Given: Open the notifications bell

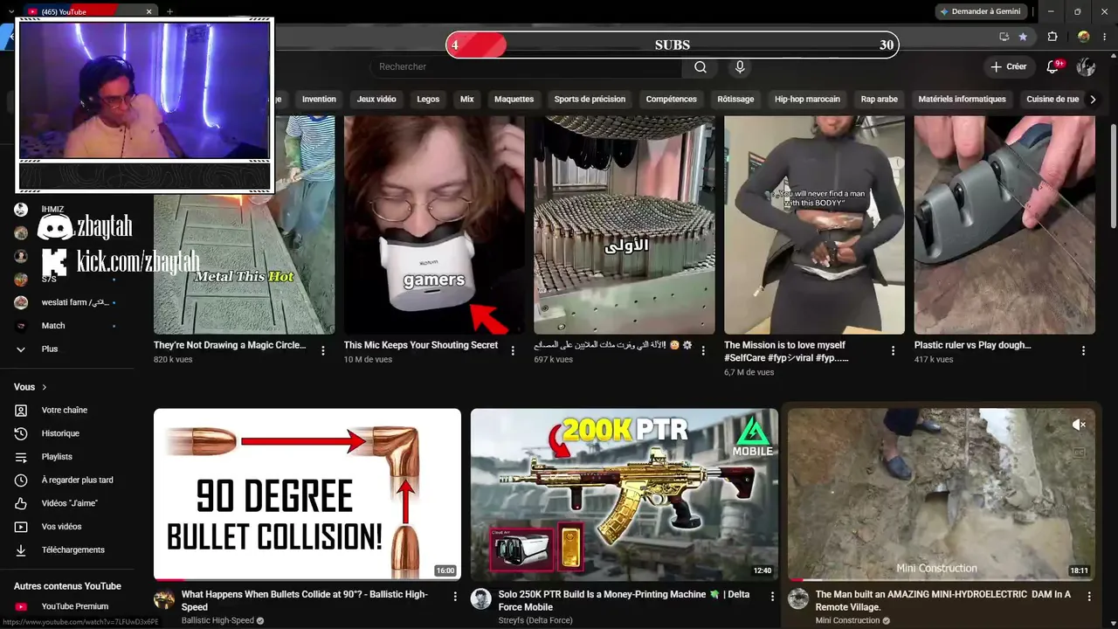Looking at the screenshot, I should (1053, 67).
